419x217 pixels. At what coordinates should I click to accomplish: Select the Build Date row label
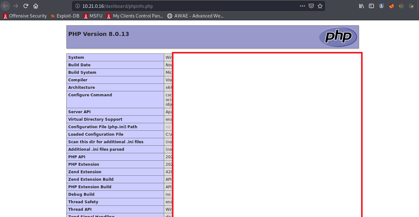[79, 65]
